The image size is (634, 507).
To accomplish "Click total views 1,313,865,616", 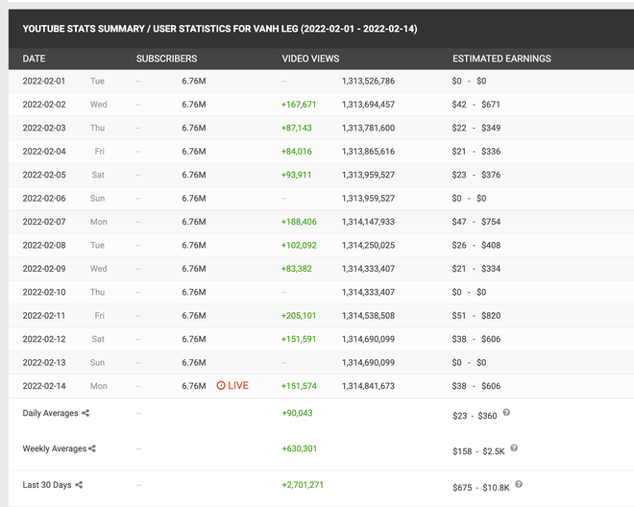I will click(x=368, y=151).
